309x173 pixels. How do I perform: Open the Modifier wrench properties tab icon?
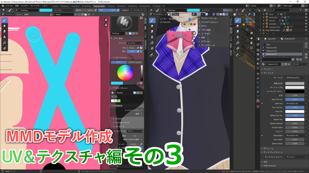pyautogui.click(x=258, y=78)
